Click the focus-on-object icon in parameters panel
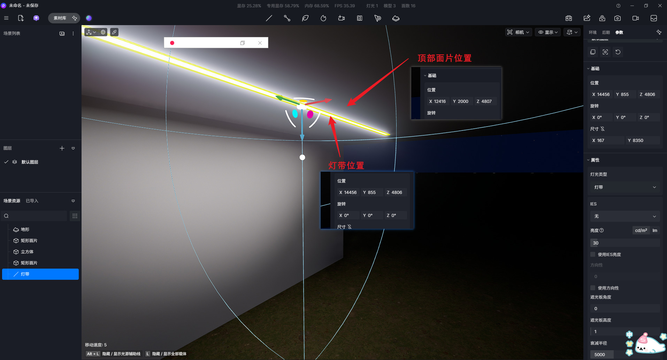This screenshot has width=667, height=360. click(x=605, y=52)
